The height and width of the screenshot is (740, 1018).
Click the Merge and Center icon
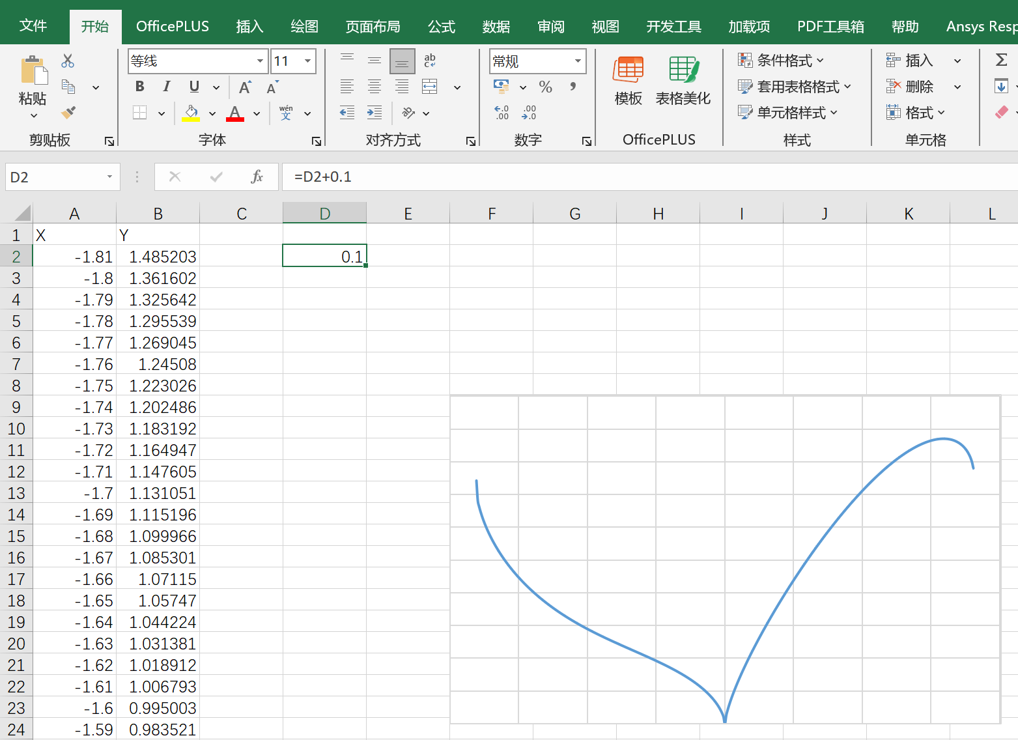click(430, 87)
